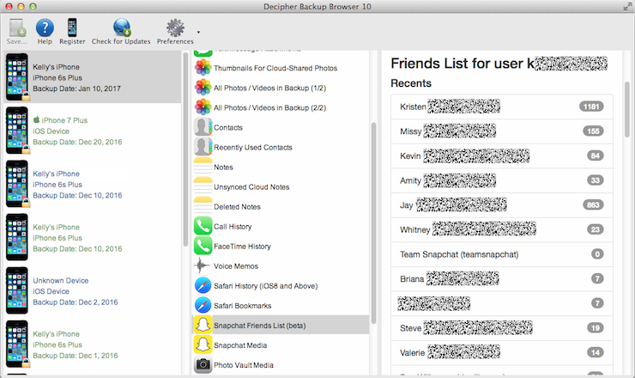The width and height of the screenshot is (635, 378).
Task: Click the window fullscreen arrows icon
Action: tap(627, 7)
